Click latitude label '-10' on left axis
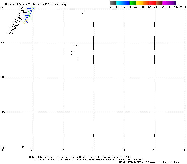Screen dimensions: 187x164 [x=2, y=77]
